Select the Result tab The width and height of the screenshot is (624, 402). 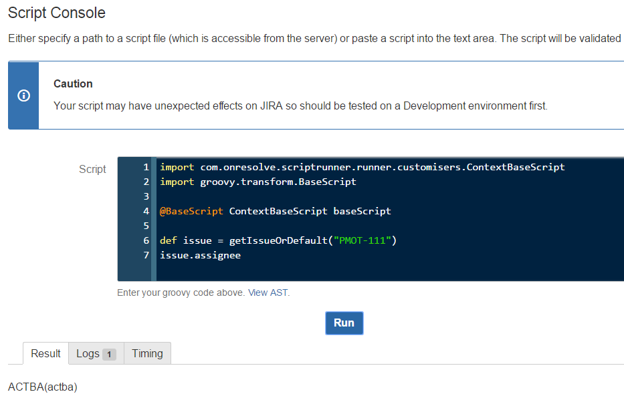(x=45, y=353)
